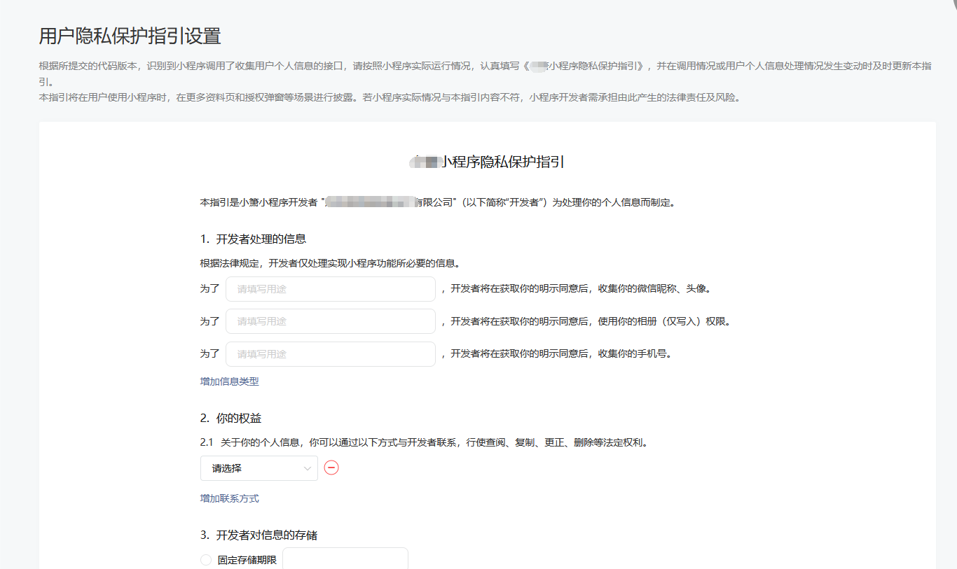Open the 请选择 contact method dropdown
Image resolution: width=957 pixels, height=569 pixels.
pos(259,468)
